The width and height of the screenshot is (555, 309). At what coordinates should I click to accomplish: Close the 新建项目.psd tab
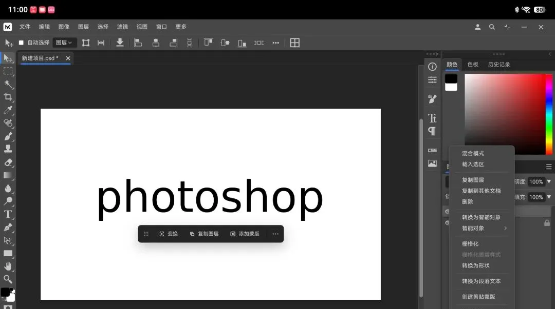tap(68, 58)
